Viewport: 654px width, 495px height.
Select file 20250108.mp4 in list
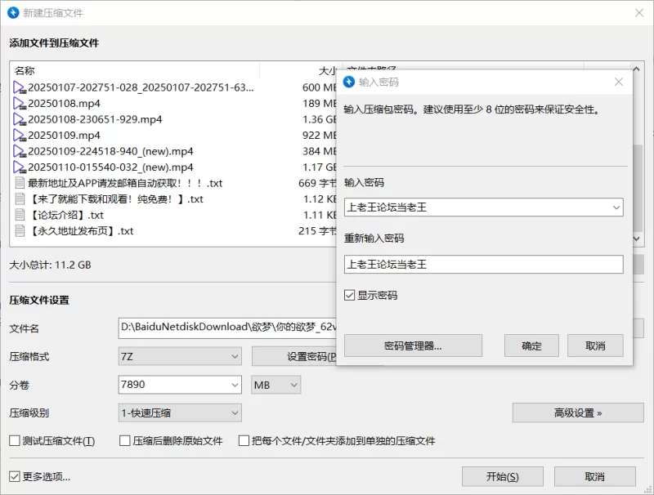pos(64,104)
